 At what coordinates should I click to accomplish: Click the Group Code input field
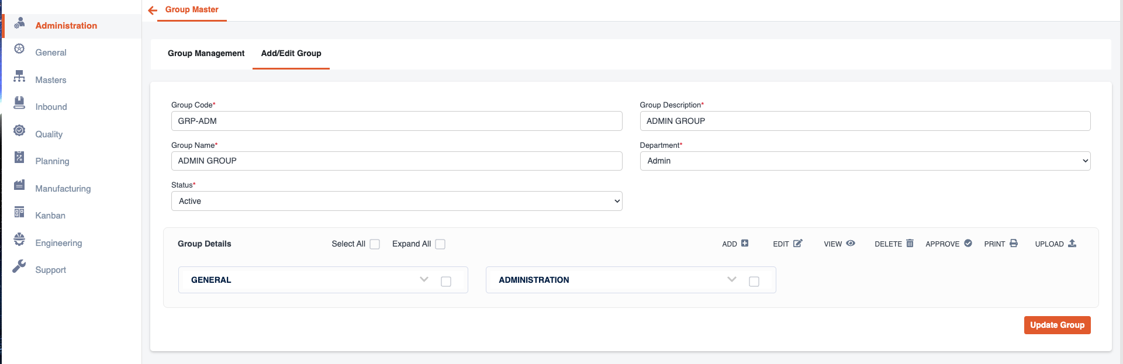click(x=396, y=121)
